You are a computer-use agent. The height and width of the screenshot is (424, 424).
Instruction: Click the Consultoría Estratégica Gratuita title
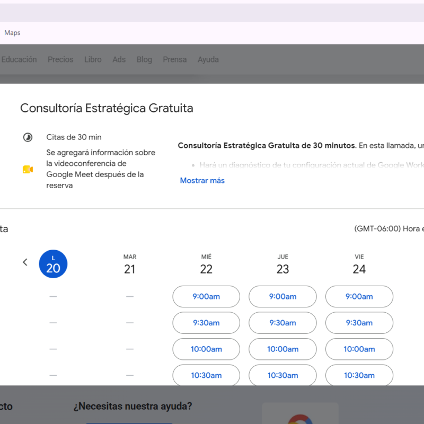point(107,108)
